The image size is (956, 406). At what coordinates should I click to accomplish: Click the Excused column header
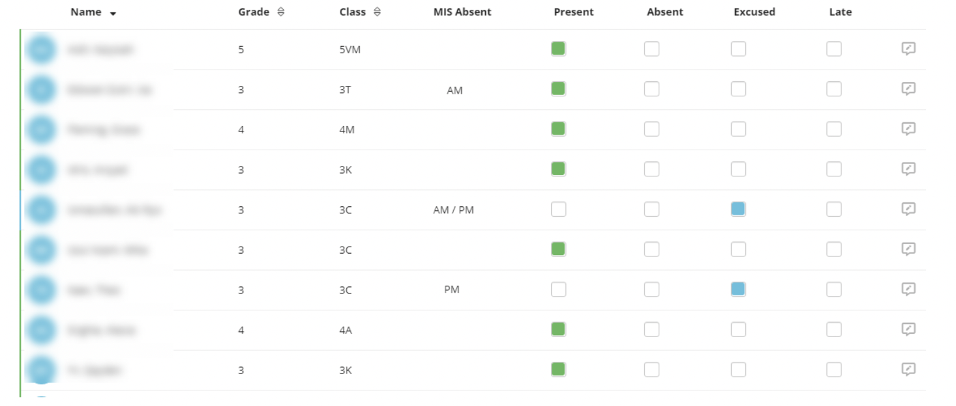tap(754, 12)
